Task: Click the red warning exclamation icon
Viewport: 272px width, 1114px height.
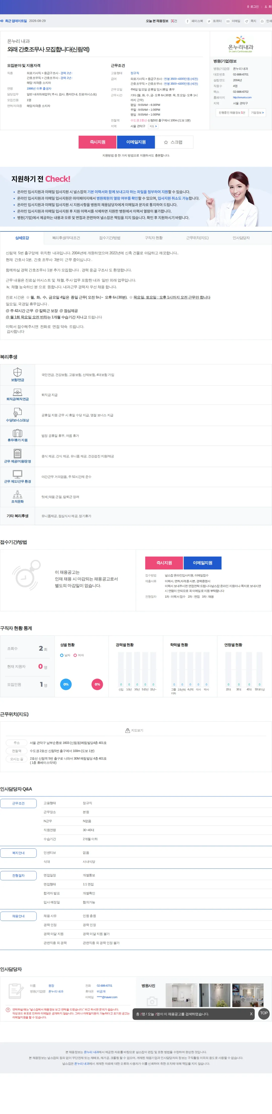Action: (x=8, y=1010)
